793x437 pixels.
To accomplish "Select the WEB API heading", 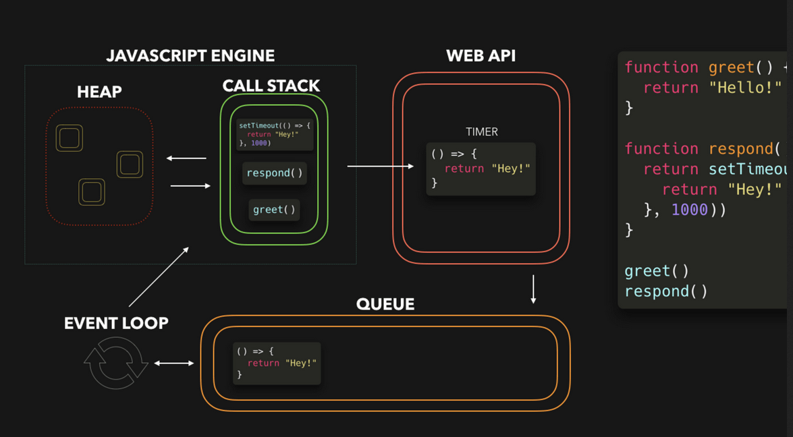I will 481,56.
